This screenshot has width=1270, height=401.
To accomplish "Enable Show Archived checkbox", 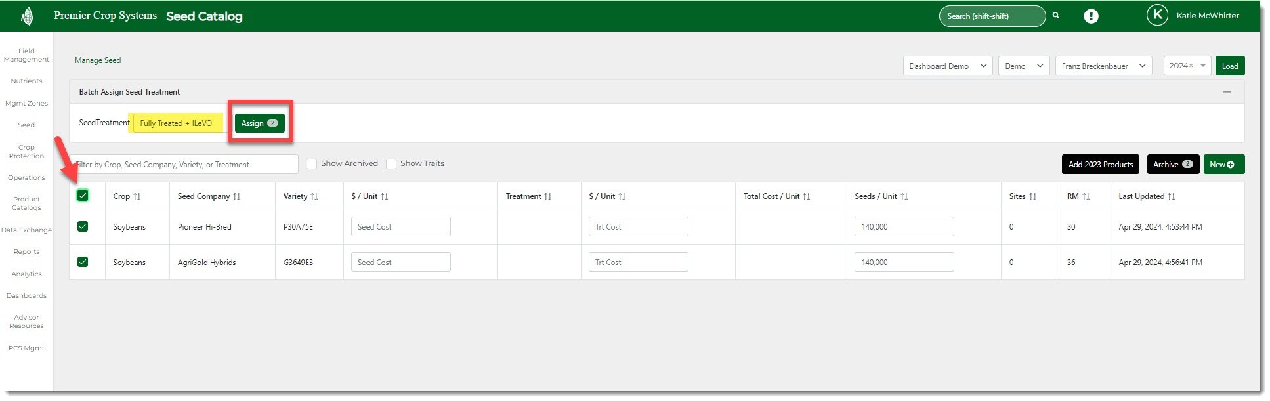I will tap(312, 164).
